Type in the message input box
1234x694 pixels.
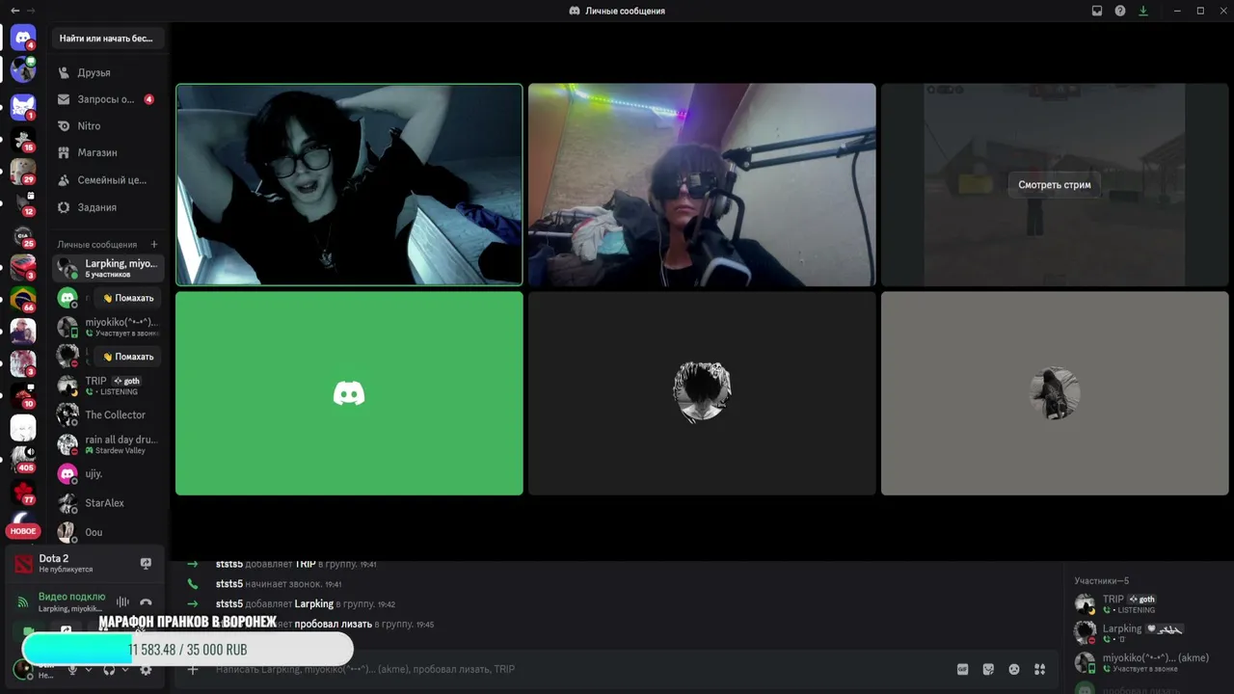click(578, 669)
